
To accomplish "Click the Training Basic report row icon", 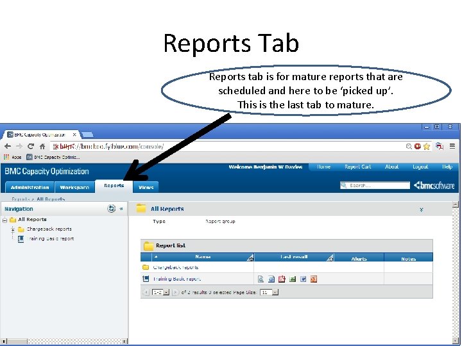I will coord(146,279).
